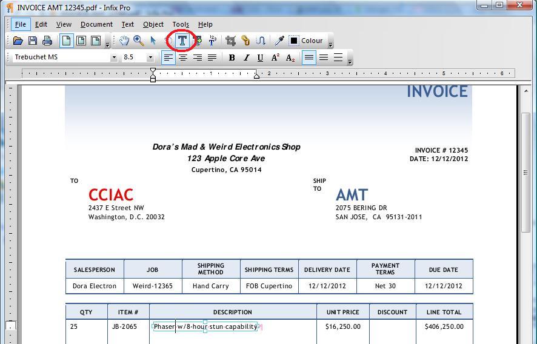
Task: Click the blue 'AMT' ship-to name
Action: click(352, 195)
